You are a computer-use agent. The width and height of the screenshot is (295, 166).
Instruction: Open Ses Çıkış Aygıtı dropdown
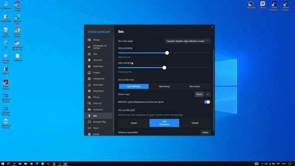[x=188, y=41]
